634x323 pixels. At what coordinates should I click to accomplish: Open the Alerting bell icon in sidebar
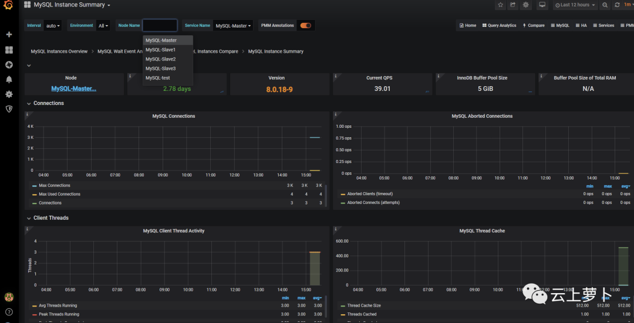pyautogui.click(x=9, y=79)
